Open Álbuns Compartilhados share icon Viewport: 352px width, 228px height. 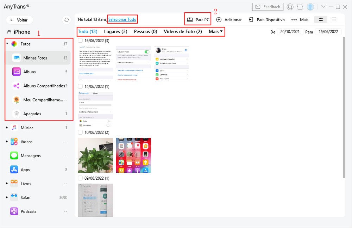point(17,86)
